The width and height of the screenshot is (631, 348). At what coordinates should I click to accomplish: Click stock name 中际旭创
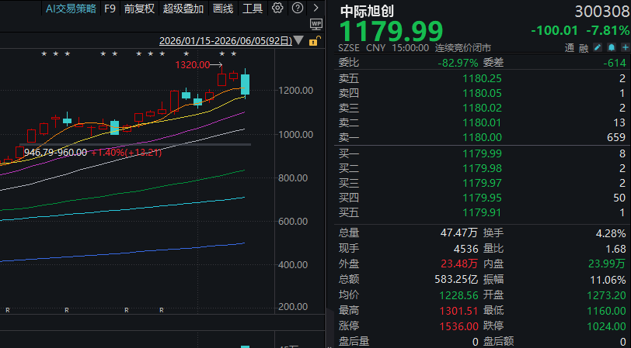(x=367, y=11)
